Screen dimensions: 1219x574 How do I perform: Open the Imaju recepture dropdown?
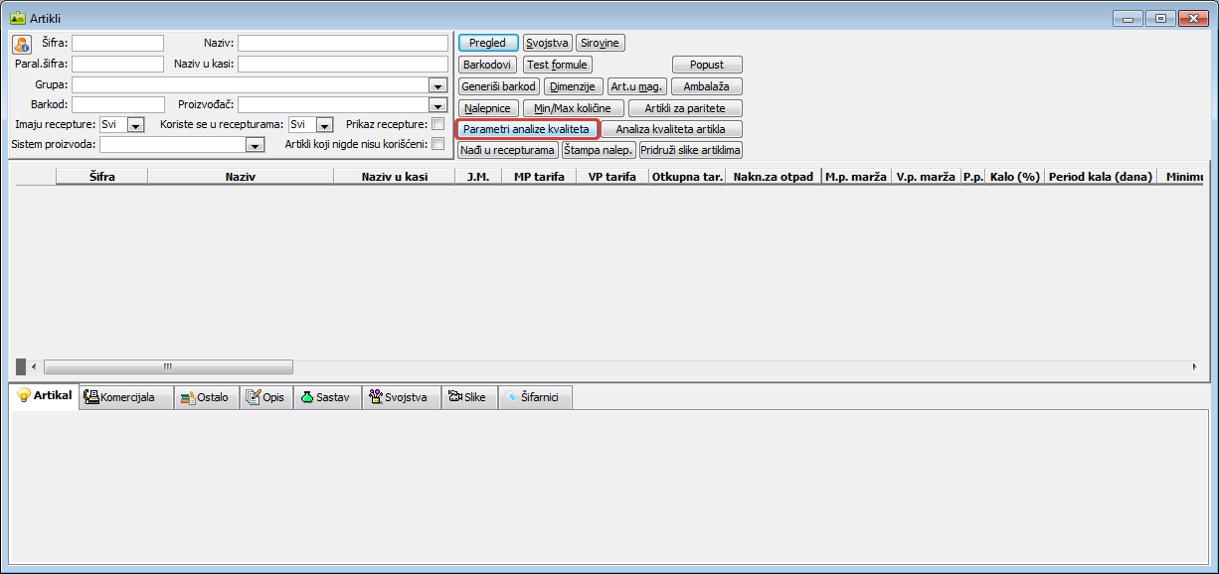[136, 125]
